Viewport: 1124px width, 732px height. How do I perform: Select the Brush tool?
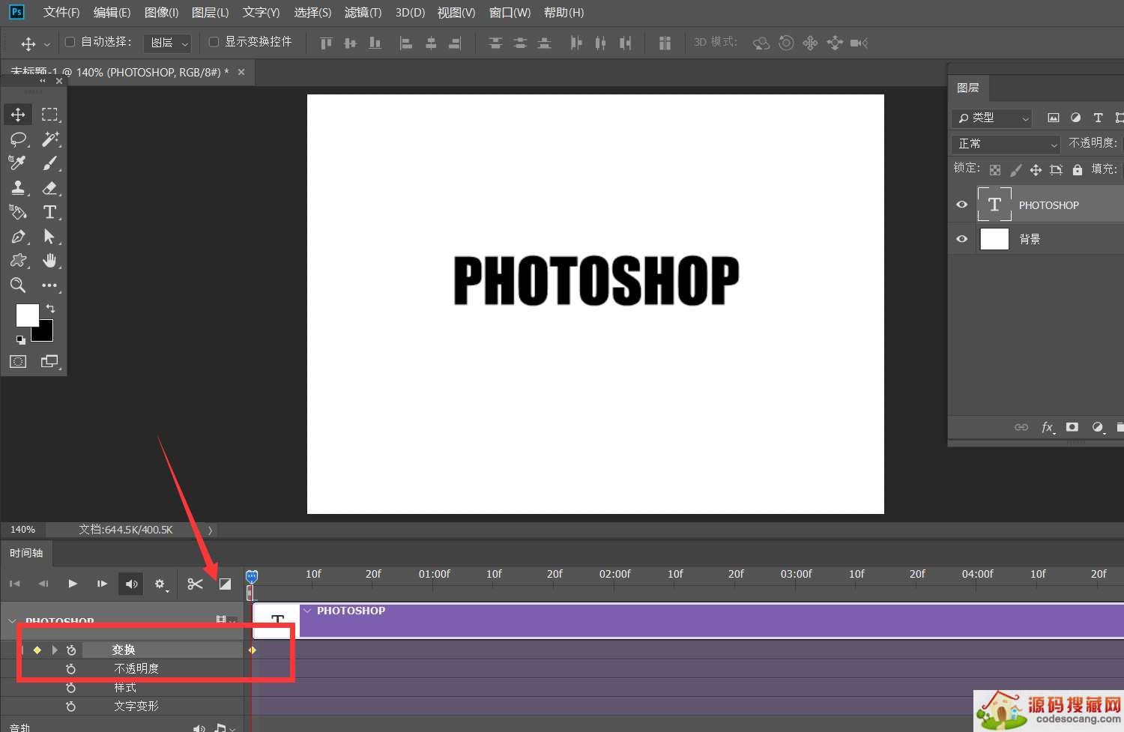[x=49, y=163]
